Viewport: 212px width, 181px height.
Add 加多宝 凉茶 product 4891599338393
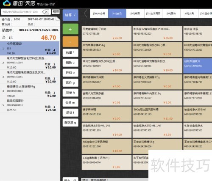click(198, 33)
